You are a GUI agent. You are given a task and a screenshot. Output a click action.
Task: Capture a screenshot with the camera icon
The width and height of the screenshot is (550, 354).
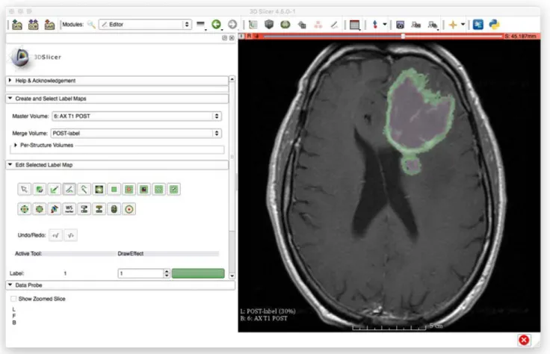point(401,25)
